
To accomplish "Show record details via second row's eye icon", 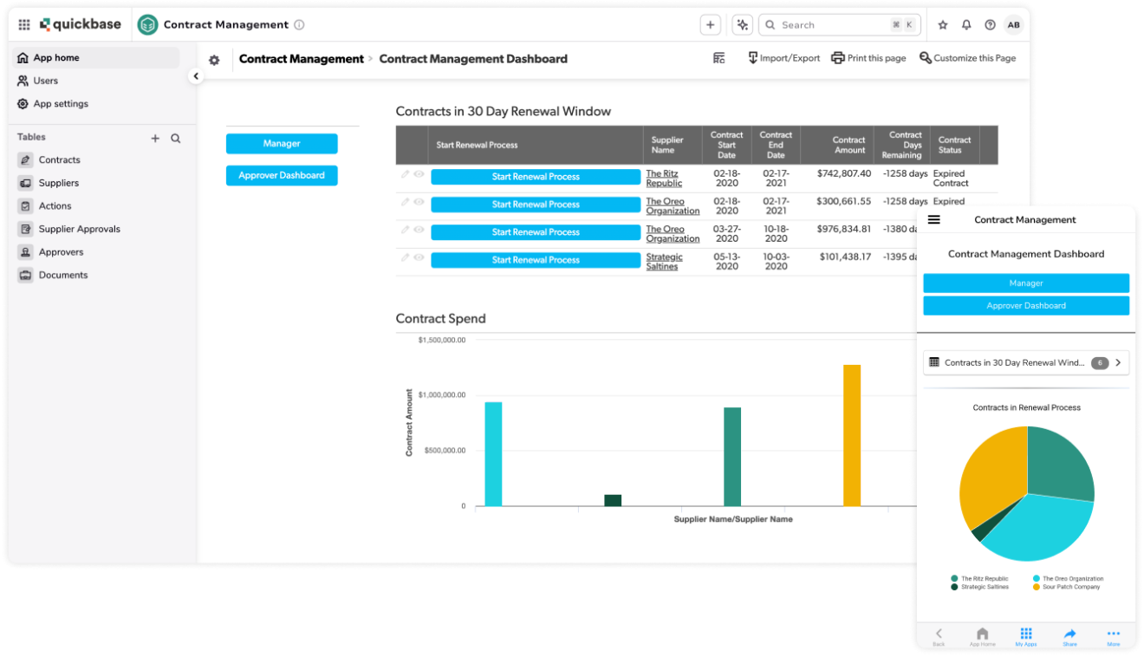I will click(x=419, y=202).
